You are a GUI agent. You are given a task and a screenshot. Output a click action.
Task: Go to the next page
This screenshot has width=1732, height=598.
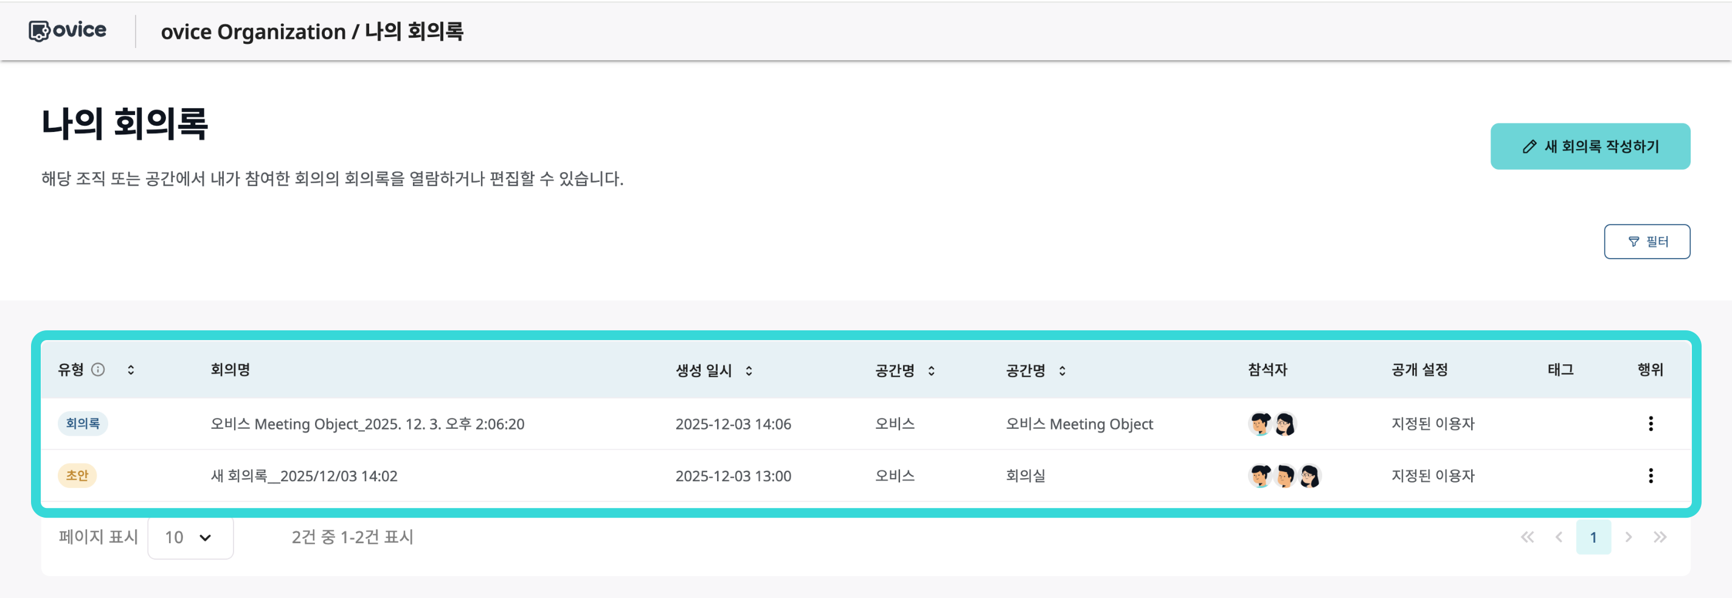click(x=1628, y=537)
